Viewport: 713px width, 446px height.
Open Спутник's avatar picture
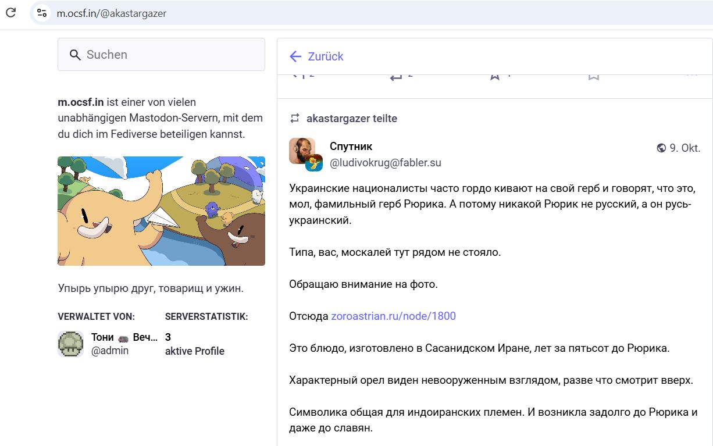point(302,151)
